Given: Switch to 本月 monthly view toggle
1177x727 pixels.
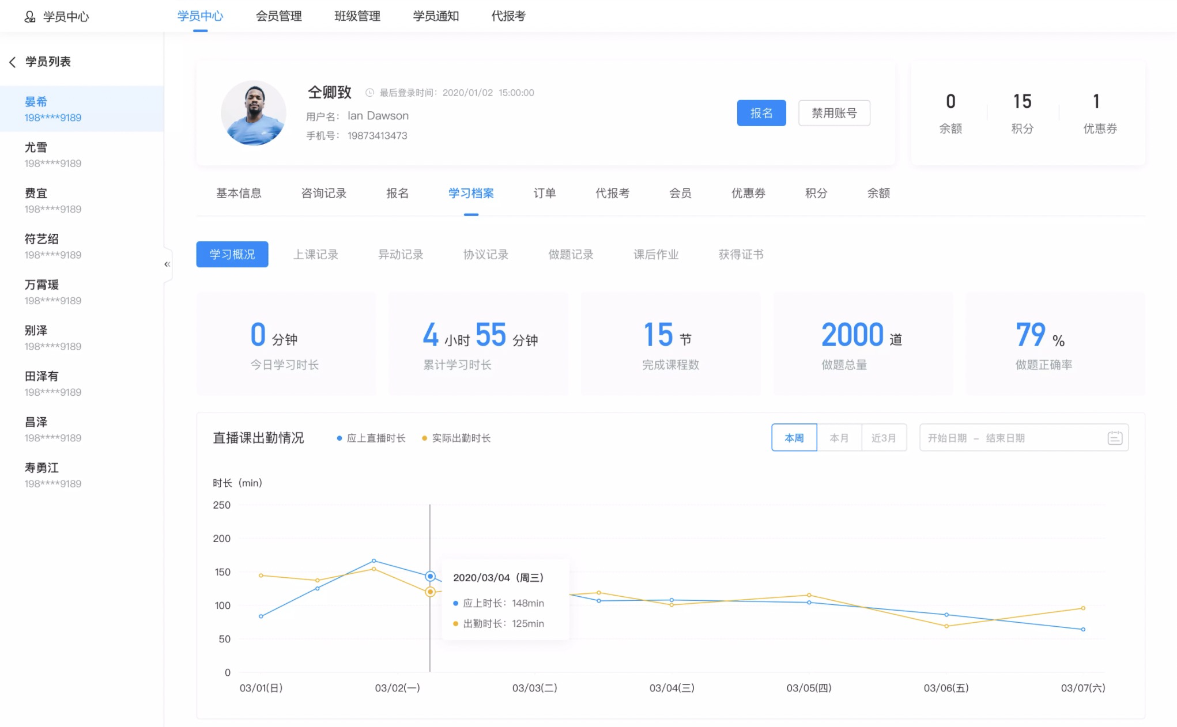Looking at the screenshot, I should pos(838,438).
